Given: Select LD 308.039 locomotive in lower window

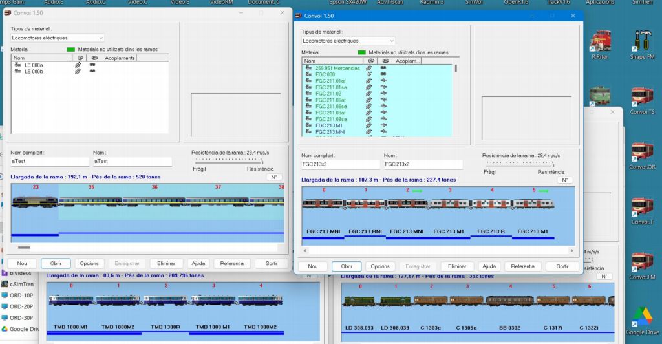Looking at the screenshot, I should pos(395,301).
